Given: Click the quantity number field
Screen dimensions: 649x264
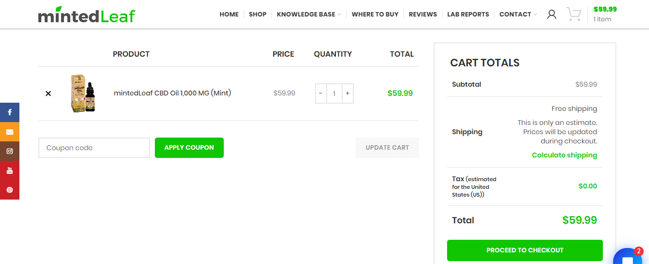Looking at the screenshot, I should (334, 93).
